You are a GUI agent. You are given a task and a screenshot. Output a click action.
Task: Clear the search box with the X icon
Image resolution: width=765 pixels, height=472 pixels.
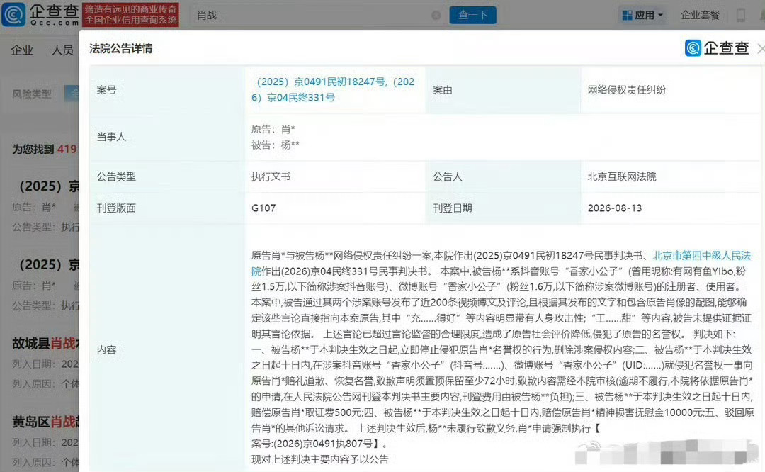[436, 15]
